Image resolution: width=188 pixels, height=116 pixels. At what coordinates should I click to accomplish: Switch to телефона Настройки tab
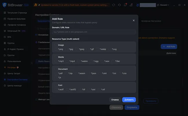pos(151,21)
